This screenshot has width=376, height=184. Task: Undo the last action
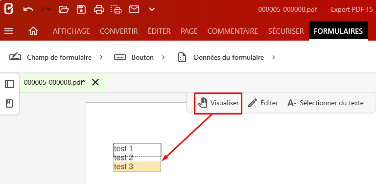click(x=28, y=10)
